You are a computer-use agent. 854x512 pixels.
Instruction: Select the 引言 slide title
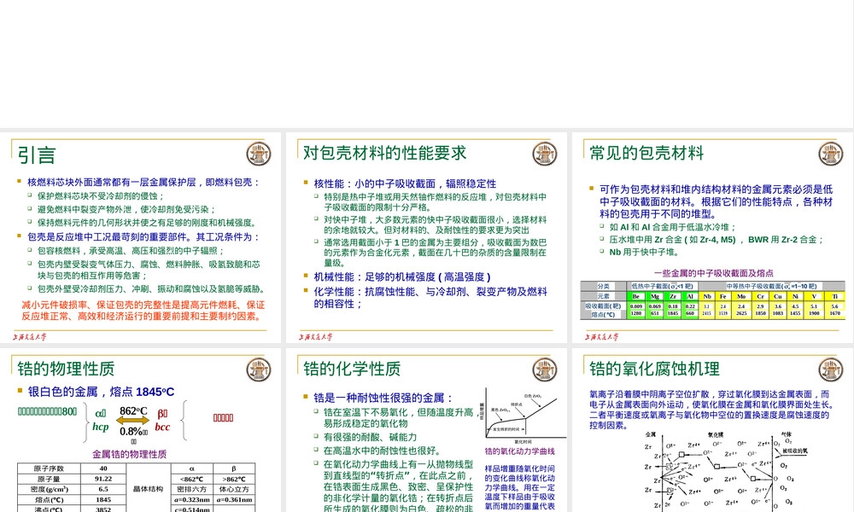(37, 155)
